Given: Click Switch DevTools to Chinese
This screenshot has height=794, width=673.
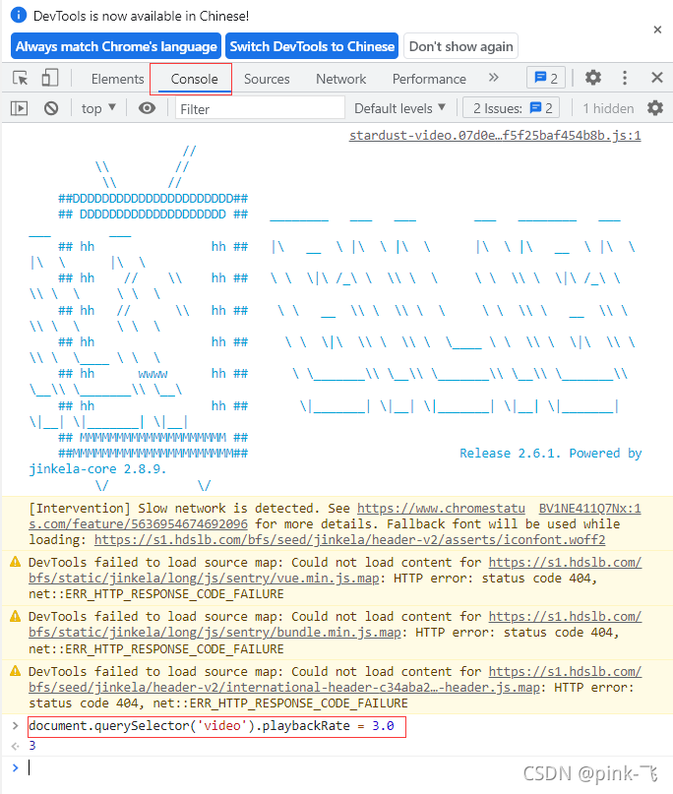Looking at the screenshot, I should pos(312,46).
